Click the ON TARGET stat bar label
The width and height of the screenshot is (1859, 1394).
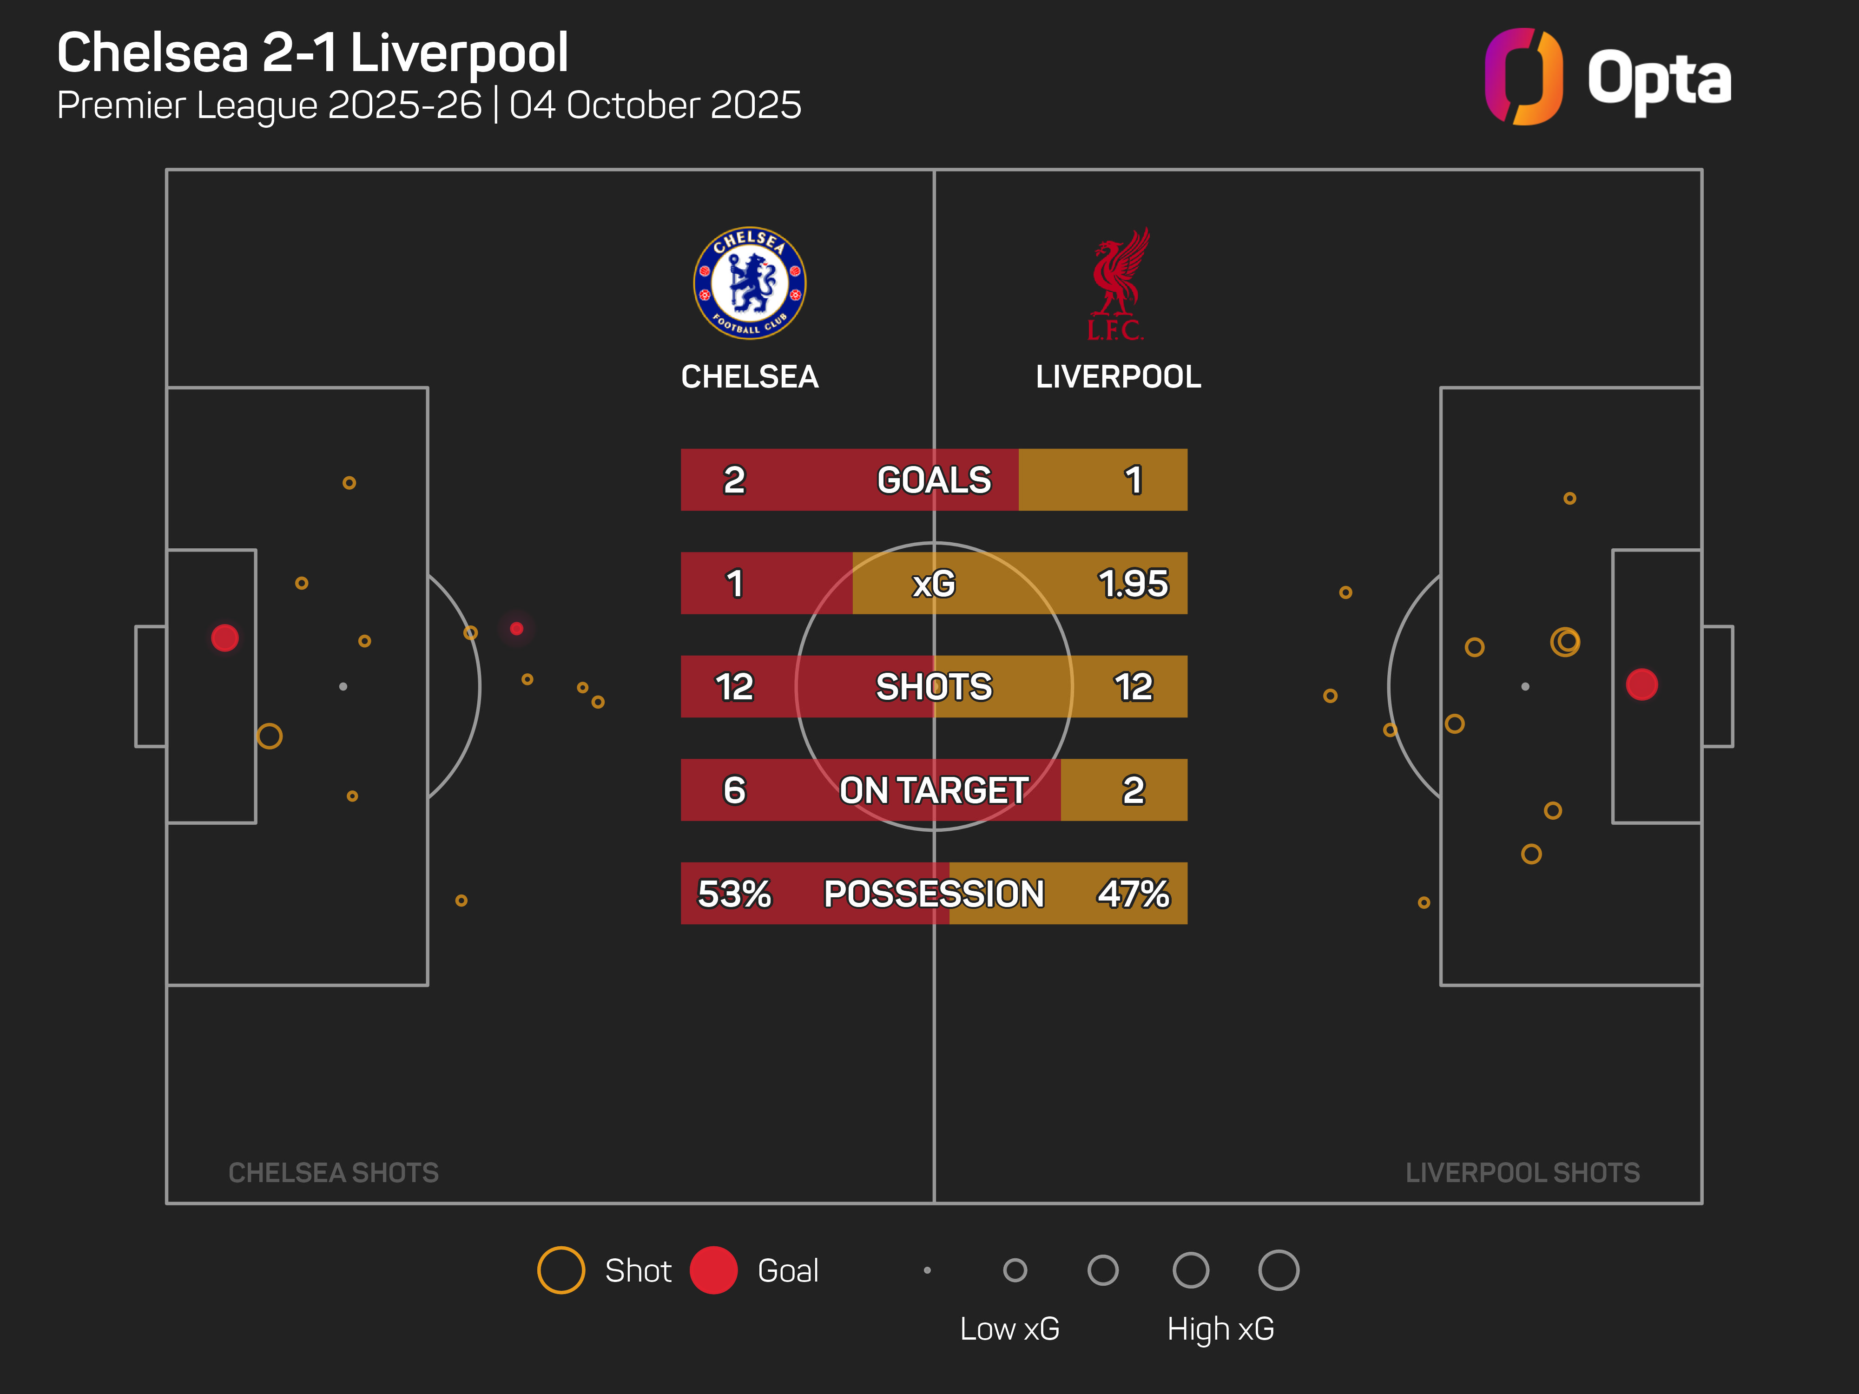click(934, 790)
